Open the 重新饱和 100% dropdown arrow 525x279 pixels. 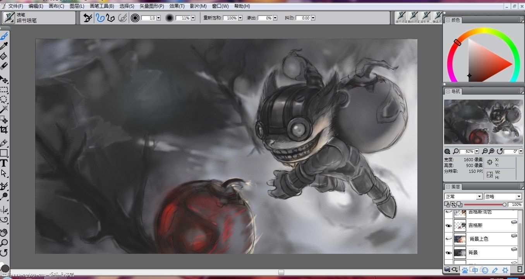(240, 18)
